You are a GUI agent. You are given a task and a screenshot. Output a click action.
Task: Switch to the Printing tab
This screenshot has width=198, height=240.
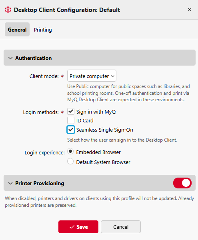[43, 30]
